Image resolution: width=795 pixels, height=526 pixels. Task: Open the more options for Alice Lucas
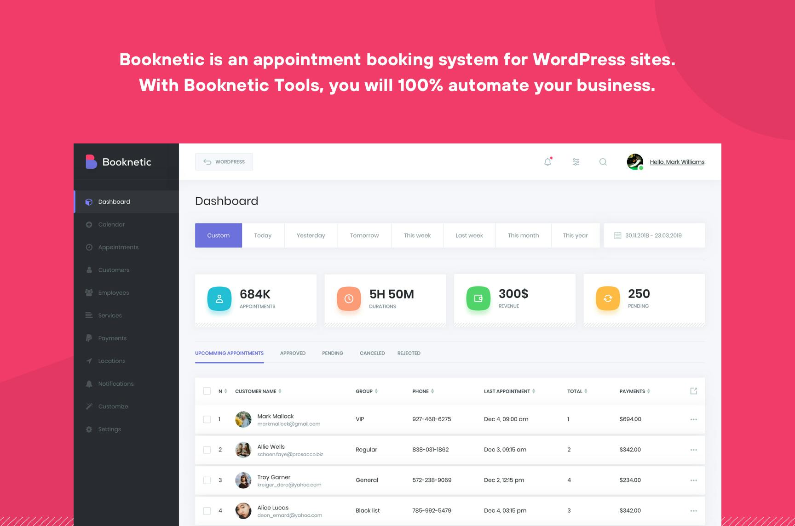694,510
